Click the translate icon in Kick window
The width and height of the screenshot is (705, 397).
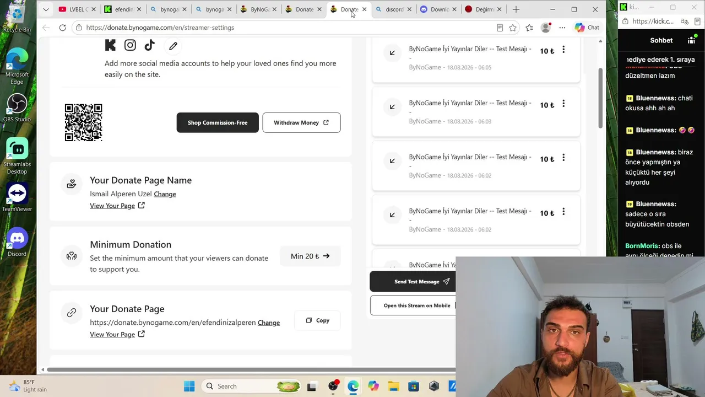[685, 22]
